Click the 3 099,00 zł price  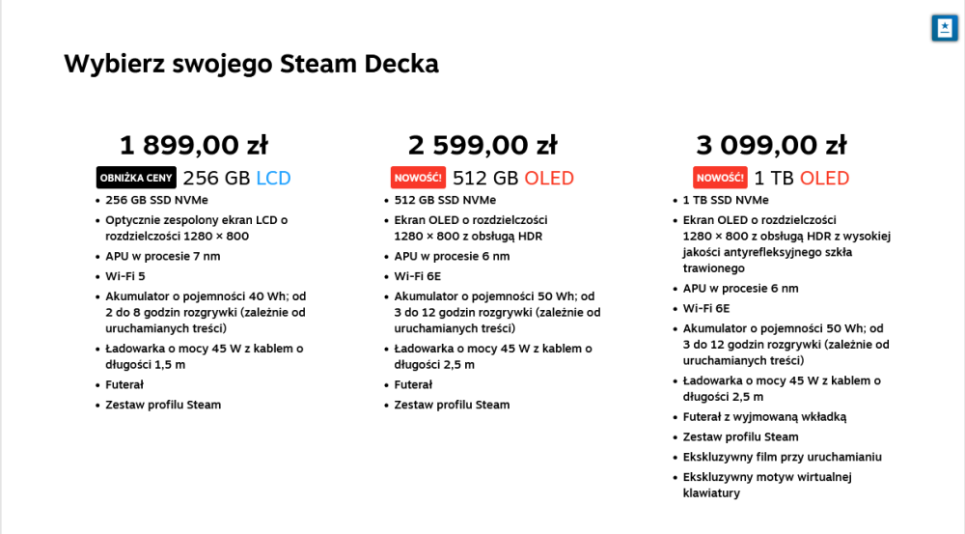(x=771, y=146)
